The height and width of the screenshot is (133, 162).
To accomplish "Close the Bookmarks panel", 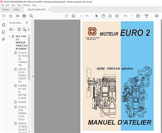I will [27, 23].
